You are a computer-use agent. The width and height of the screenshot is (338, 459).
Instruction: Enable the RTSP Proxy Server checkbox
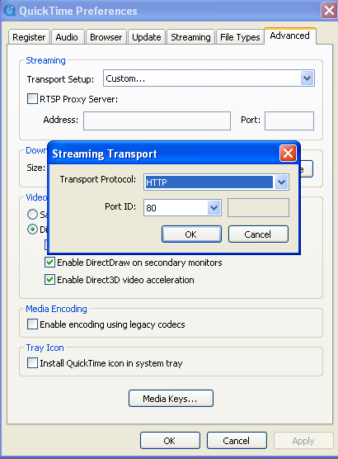click(x=32, y=99)
